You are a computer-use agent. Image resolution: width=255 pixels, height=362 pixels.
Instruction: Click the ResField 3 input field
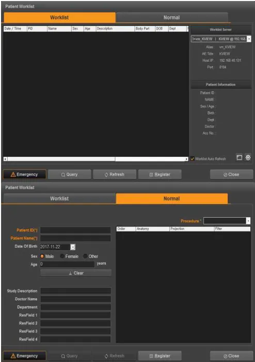coord(75,331)
